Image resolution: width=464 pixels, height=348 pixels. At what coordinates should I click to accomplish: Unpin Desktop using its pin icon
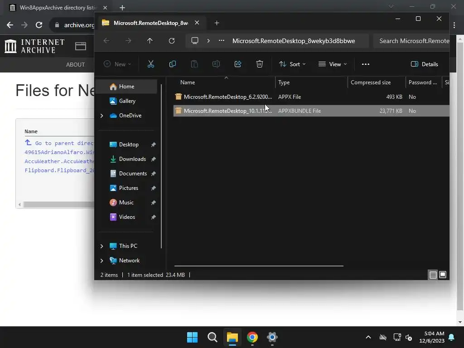pyautogui.click(x=153, y=145)
